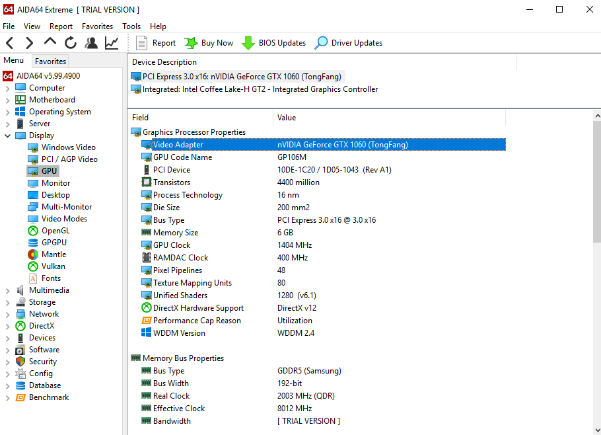Click the Value column header
The width and height of the screenshot is (601, 435).
point(389,118)
